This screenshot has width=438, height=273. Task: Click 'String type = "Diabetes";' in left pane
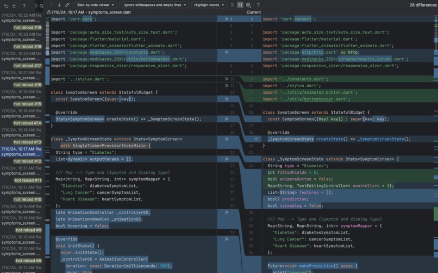[x=86, y=152]
